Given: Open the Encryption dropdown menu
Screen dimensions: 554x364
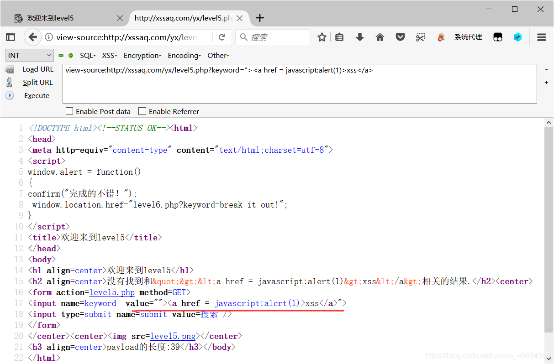Looking at the screenshot, I should [x=142, y=56].
